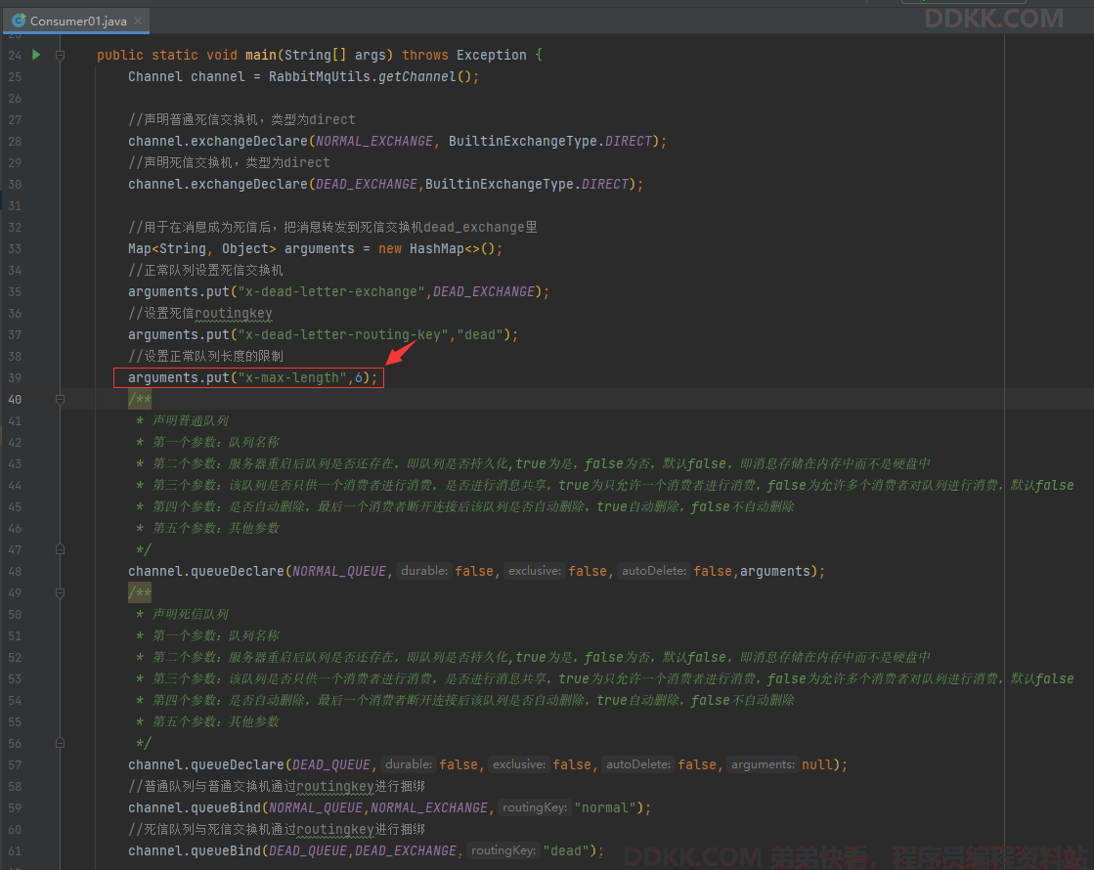Click DEAD_EXCHANGE constant on line 30
This screenshot has width=1094, height=870.
367,184
